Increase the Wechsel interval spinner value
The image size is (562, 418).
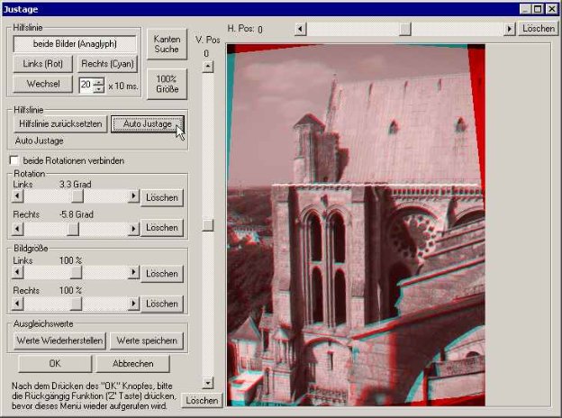click(99, 80)
